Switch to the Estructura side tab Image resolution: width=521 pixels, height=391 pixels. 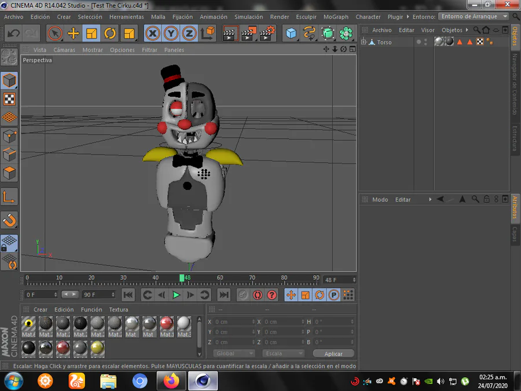[x=515, y=137]
